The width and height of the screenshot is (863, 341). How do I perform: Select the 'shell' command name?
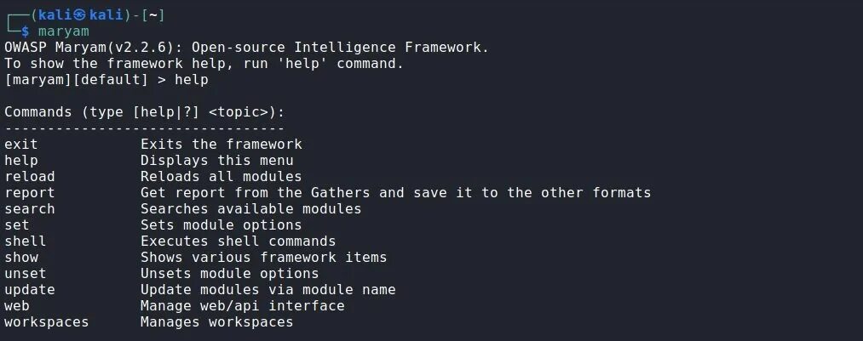tap(26, 242)
